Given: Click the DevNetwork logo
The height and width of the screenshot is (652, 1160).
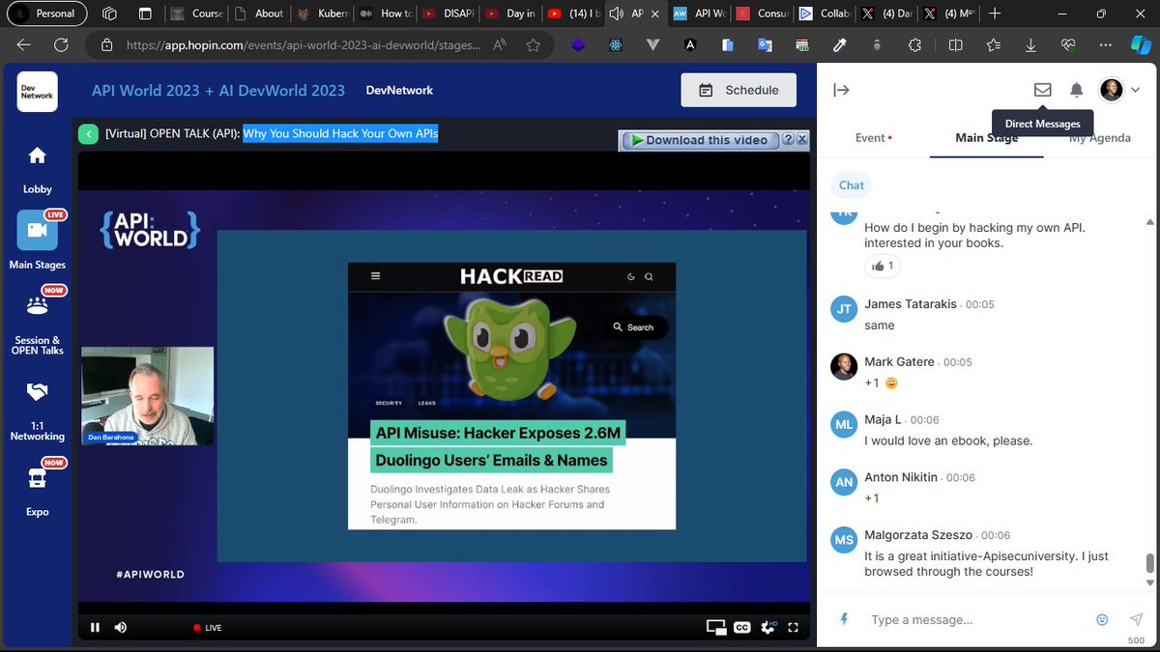Looking at the screenshot, I should [x=37, y=91].
